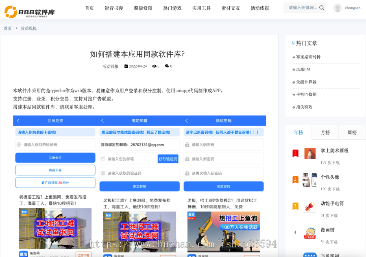Switch to 年榜 ranking tab
The width and height of the screenshot is (366, 257).
click(x=298, y=132)
